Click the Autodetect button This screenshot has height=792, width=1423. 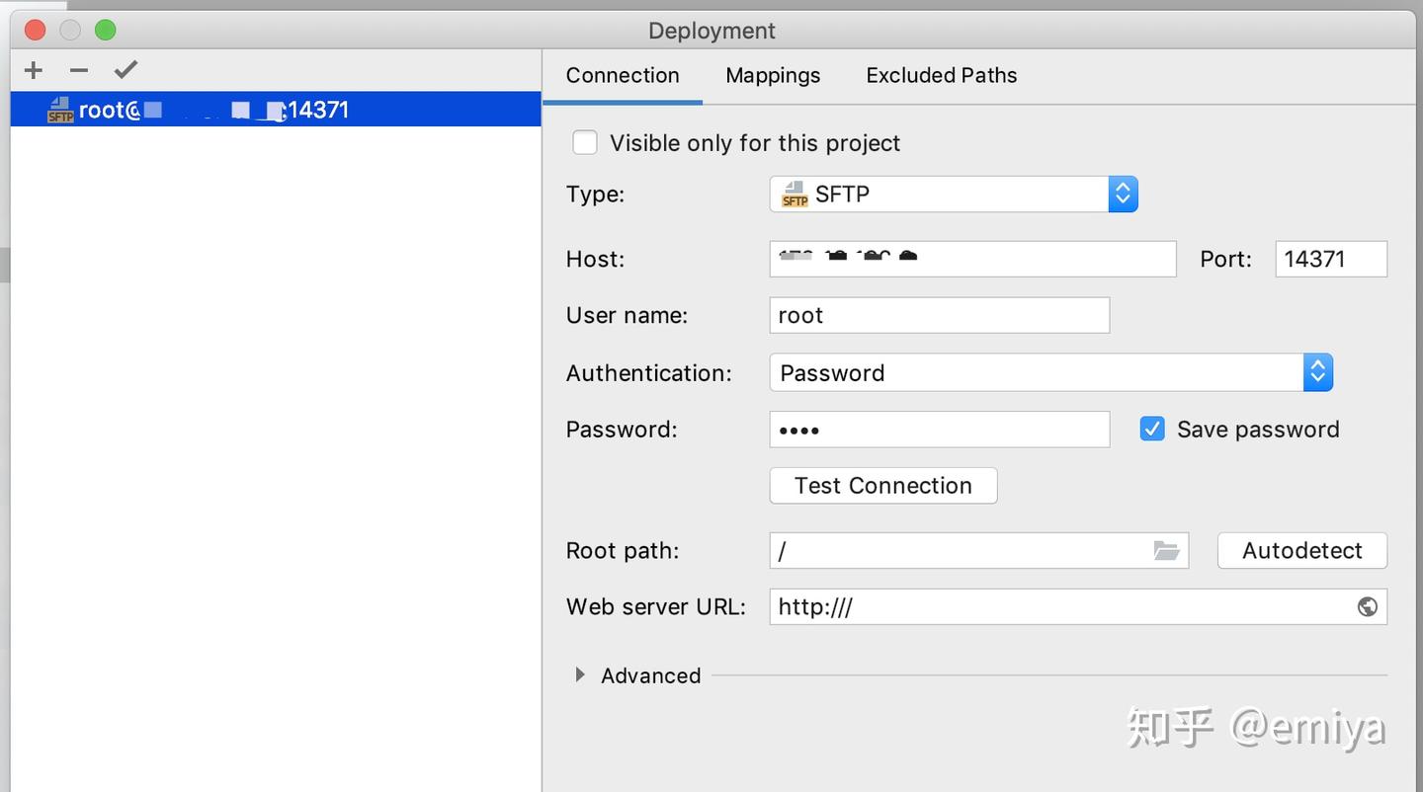1301,551
